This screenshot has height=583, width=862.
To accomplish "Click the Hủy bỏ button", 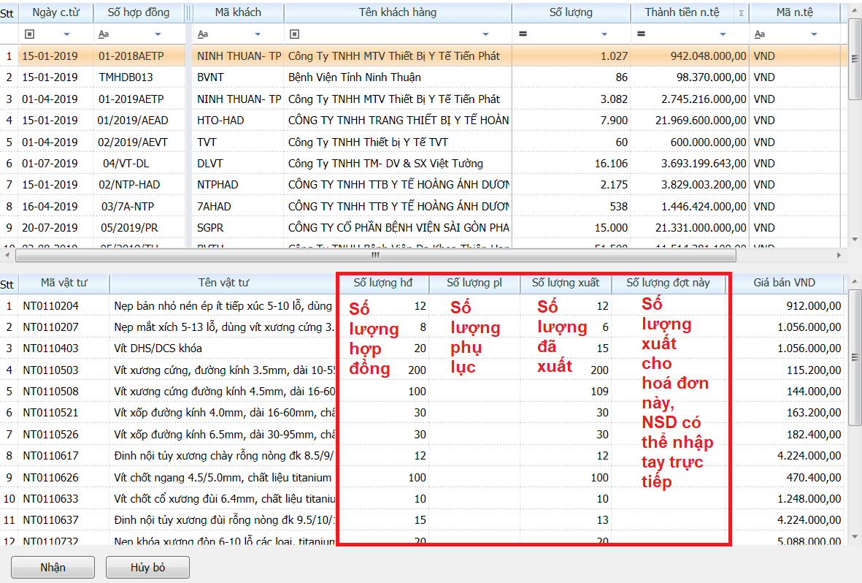I will click(148, 568).
